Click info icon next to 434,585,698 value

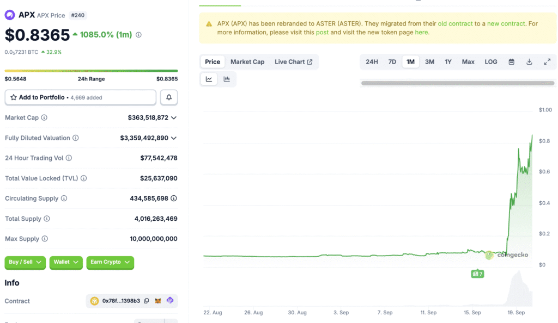tap(174, 198)
